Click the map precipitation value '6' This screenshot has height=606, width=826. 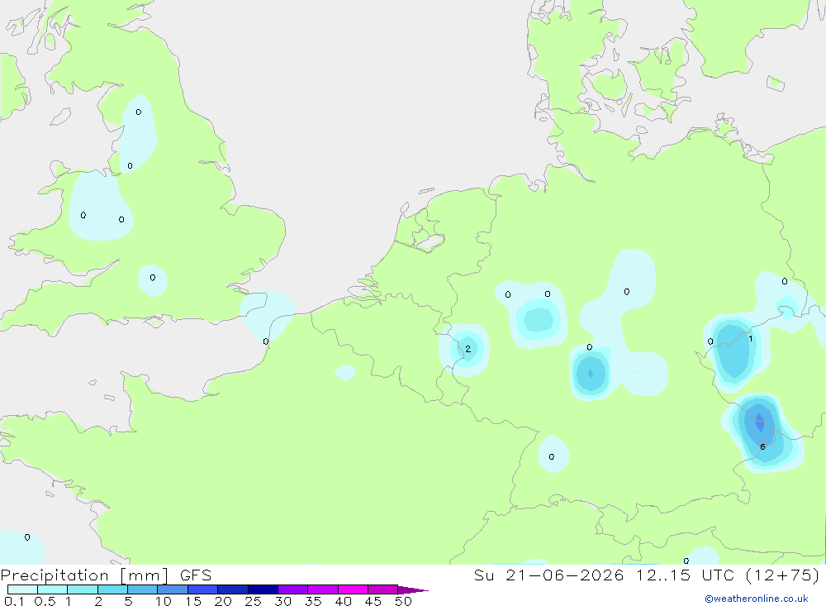click(x=762, y=446)
